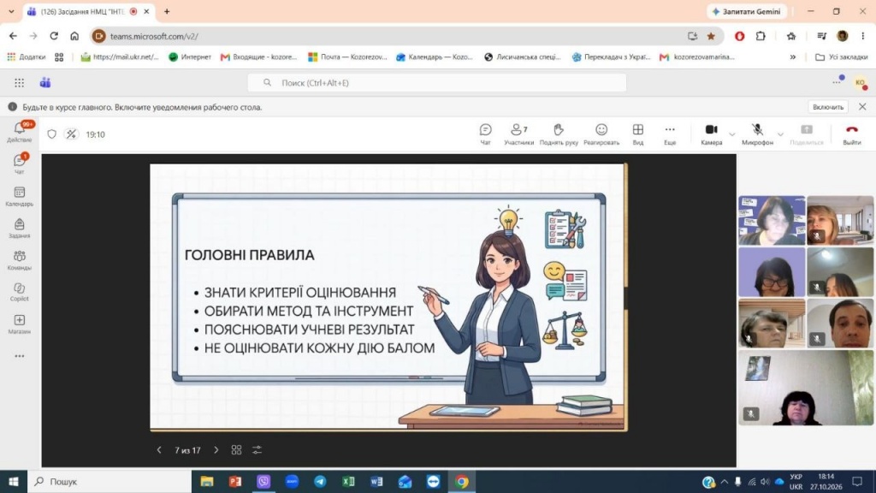Click the Запитати Gemini button
876x493 pixels.
(x=746, y=11)
